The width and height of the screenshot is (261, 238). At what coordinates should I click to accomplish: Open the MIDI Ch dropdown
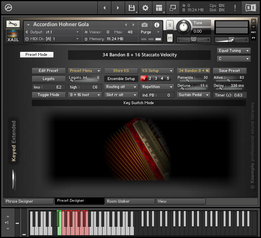pos(52,39)
